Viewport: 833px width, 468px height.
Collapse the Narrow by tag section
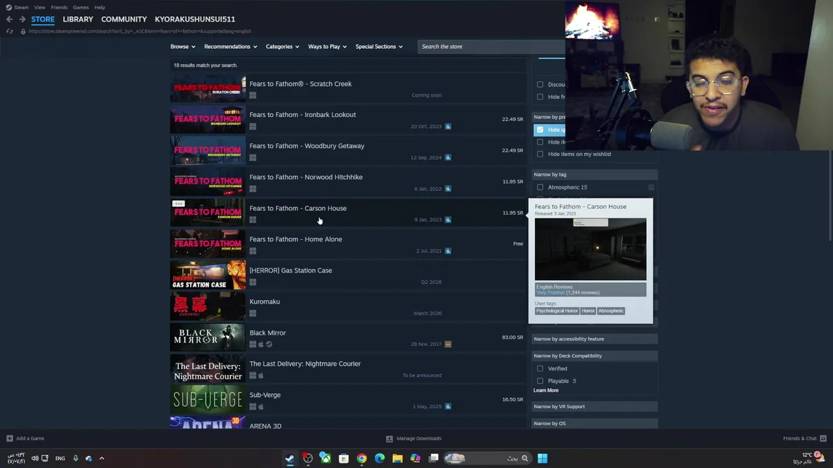[595, 174]
